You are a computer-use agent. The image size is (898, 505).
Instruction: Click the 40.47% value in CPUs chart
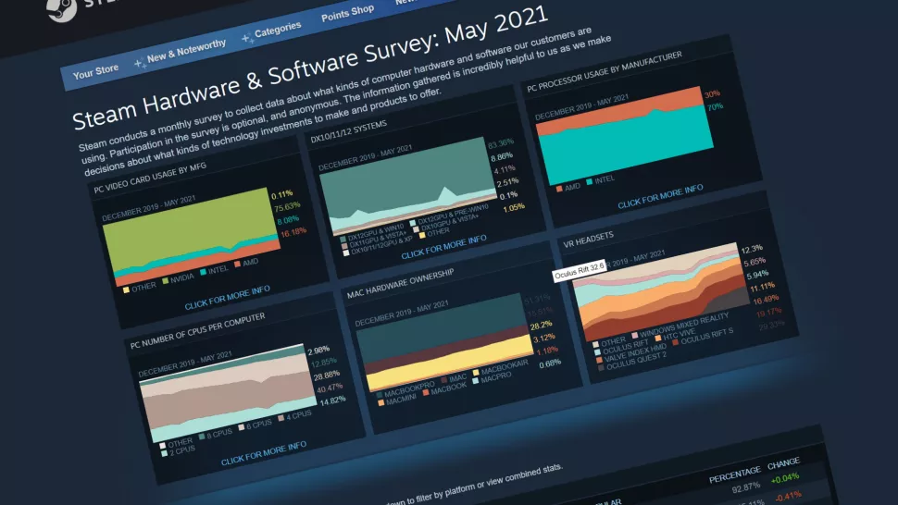click(330, 388)
